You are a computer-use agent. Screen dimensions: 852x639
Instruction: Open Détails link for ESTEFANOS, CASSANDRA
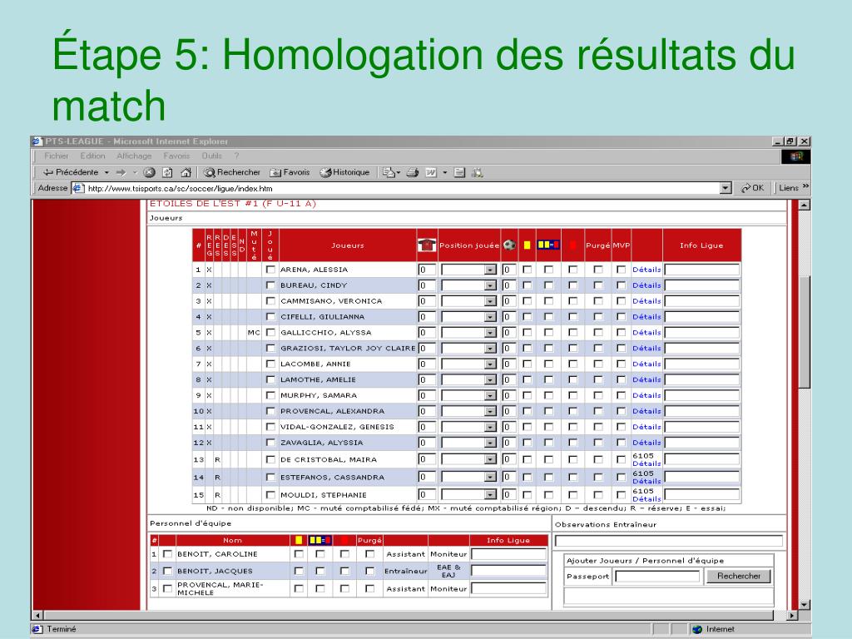[x=646, y=482]
